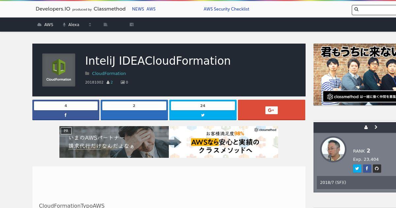Click the 2018/7 (SF) author entry
Viewport: 396px width, 208px height.
click(333, 182)
